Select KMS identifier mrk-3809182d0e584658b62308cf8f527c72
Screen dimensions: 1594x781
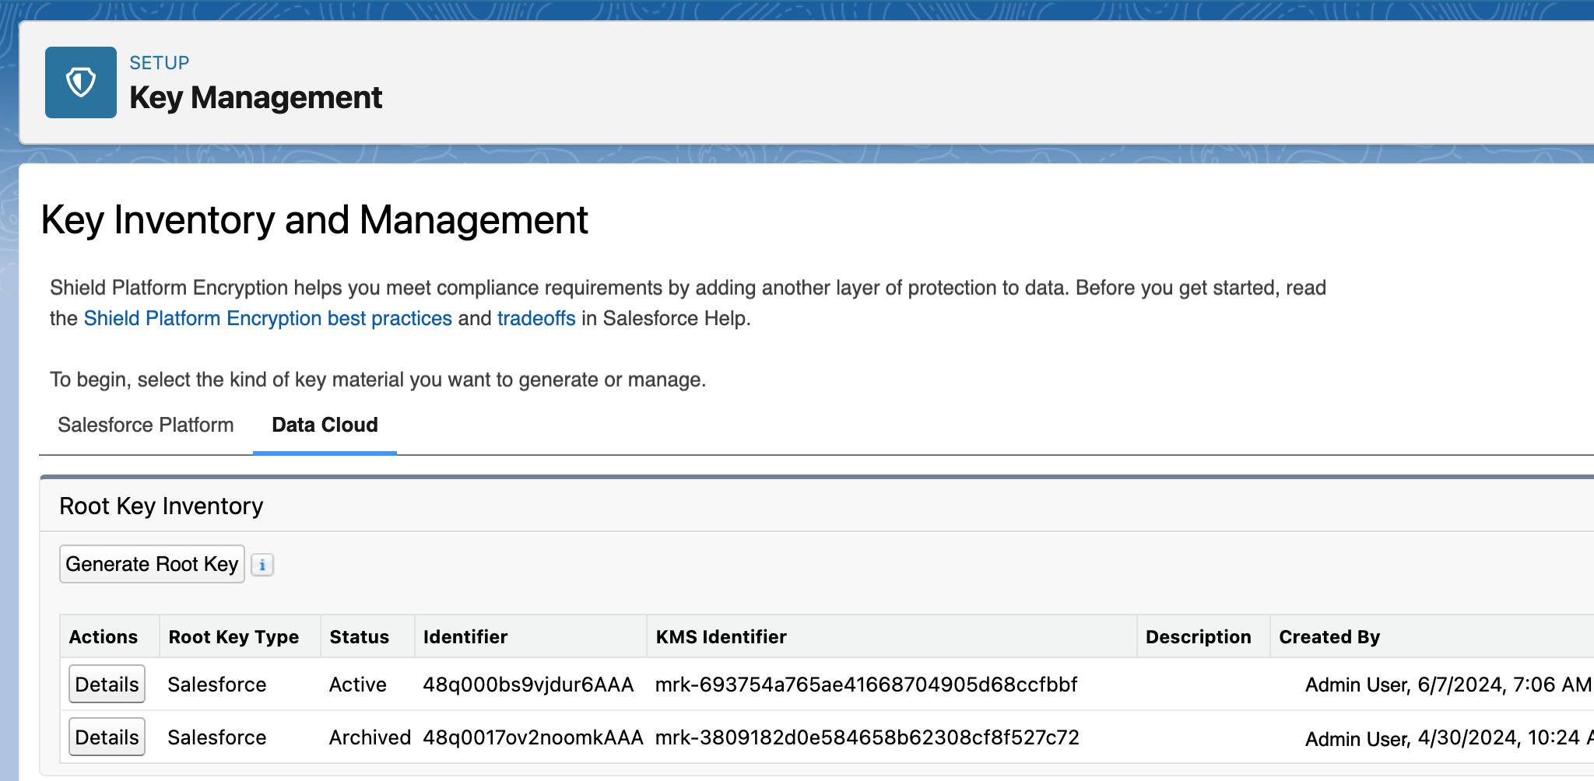867,737
